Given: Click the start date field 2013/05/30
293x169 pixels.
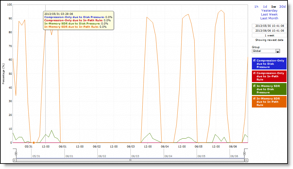Looking at the screenshot, I should tap(269, 25).
